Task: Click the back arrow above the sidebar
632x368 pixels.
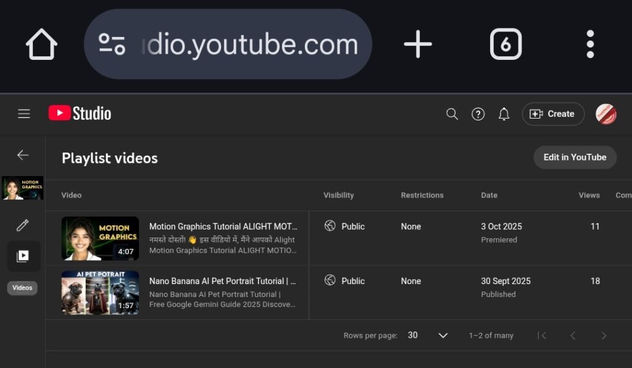Action: click(23, 155)
